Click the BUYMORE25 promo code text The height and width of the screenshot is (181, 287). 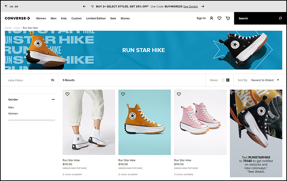tap(174, 6)
